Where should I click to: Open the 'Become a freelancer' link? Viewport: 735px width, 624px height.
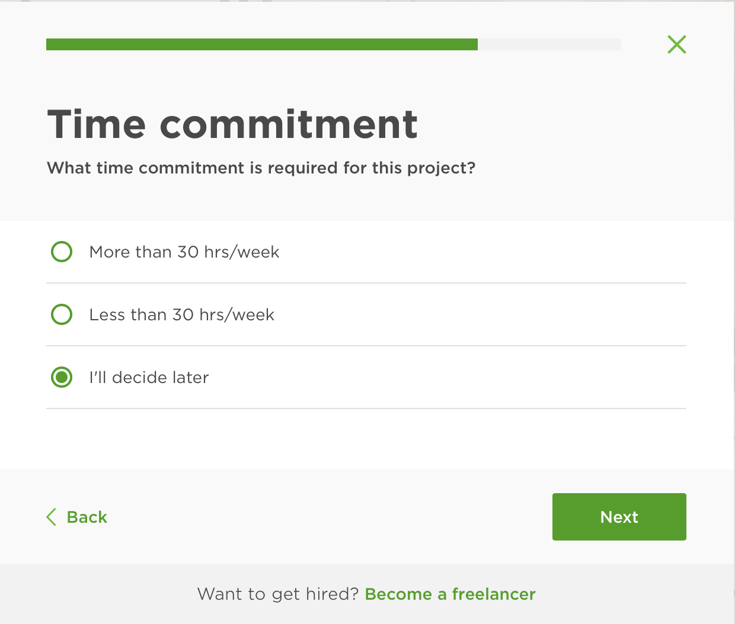tap(450, 594)
